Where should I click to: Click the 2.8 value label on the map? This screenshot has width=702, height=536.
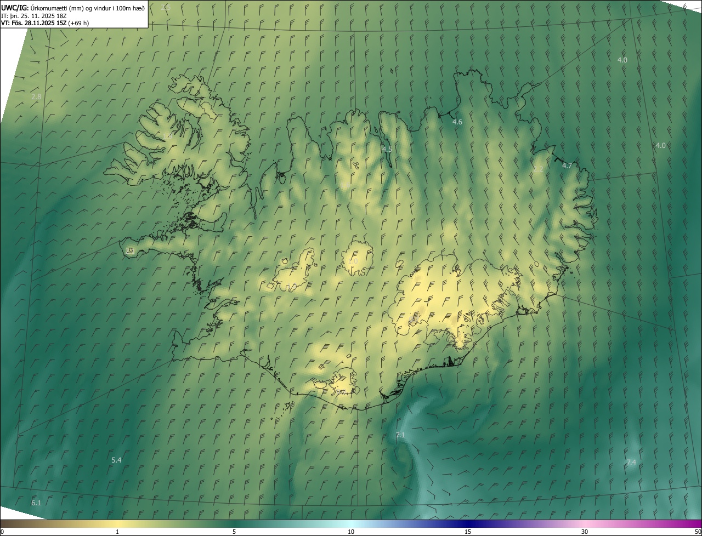coord(36,96)
